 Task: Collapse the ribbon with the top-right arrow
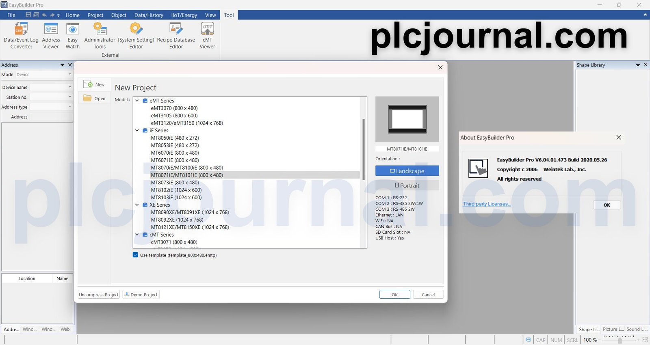pyautogui.click(x=645, y=15)
